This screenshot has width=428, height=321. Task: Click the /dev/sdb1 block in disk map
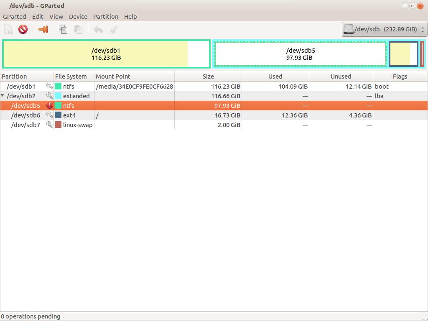click(x=106, y=54)
